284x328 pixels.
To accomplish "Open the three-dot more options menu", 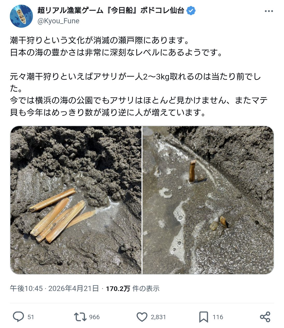I will 269,11.
